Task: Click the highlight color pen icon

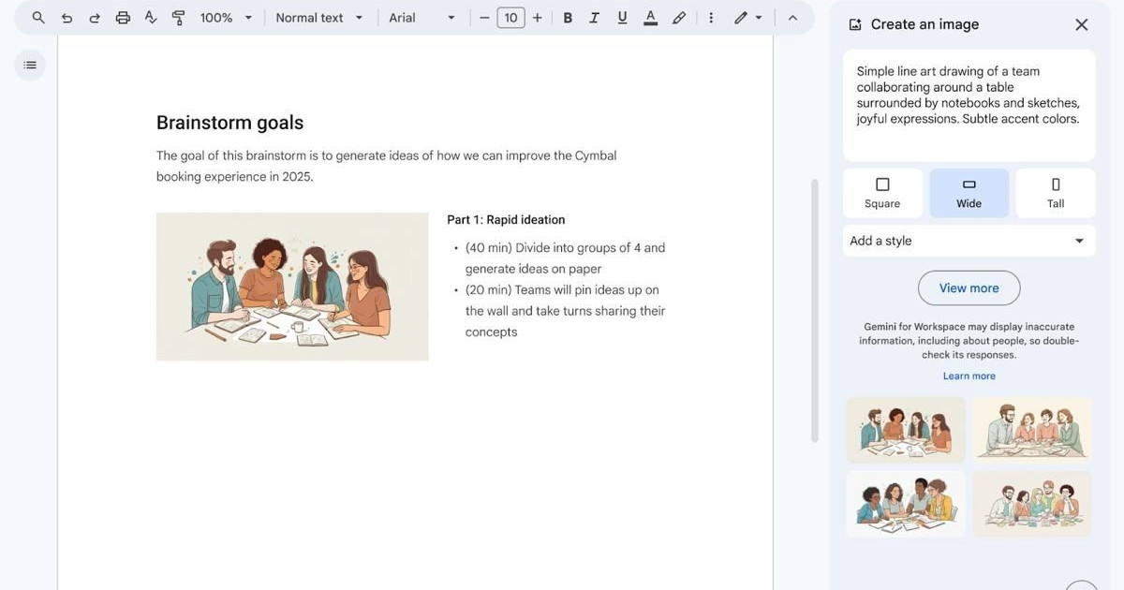Action: tap(679, 18)
